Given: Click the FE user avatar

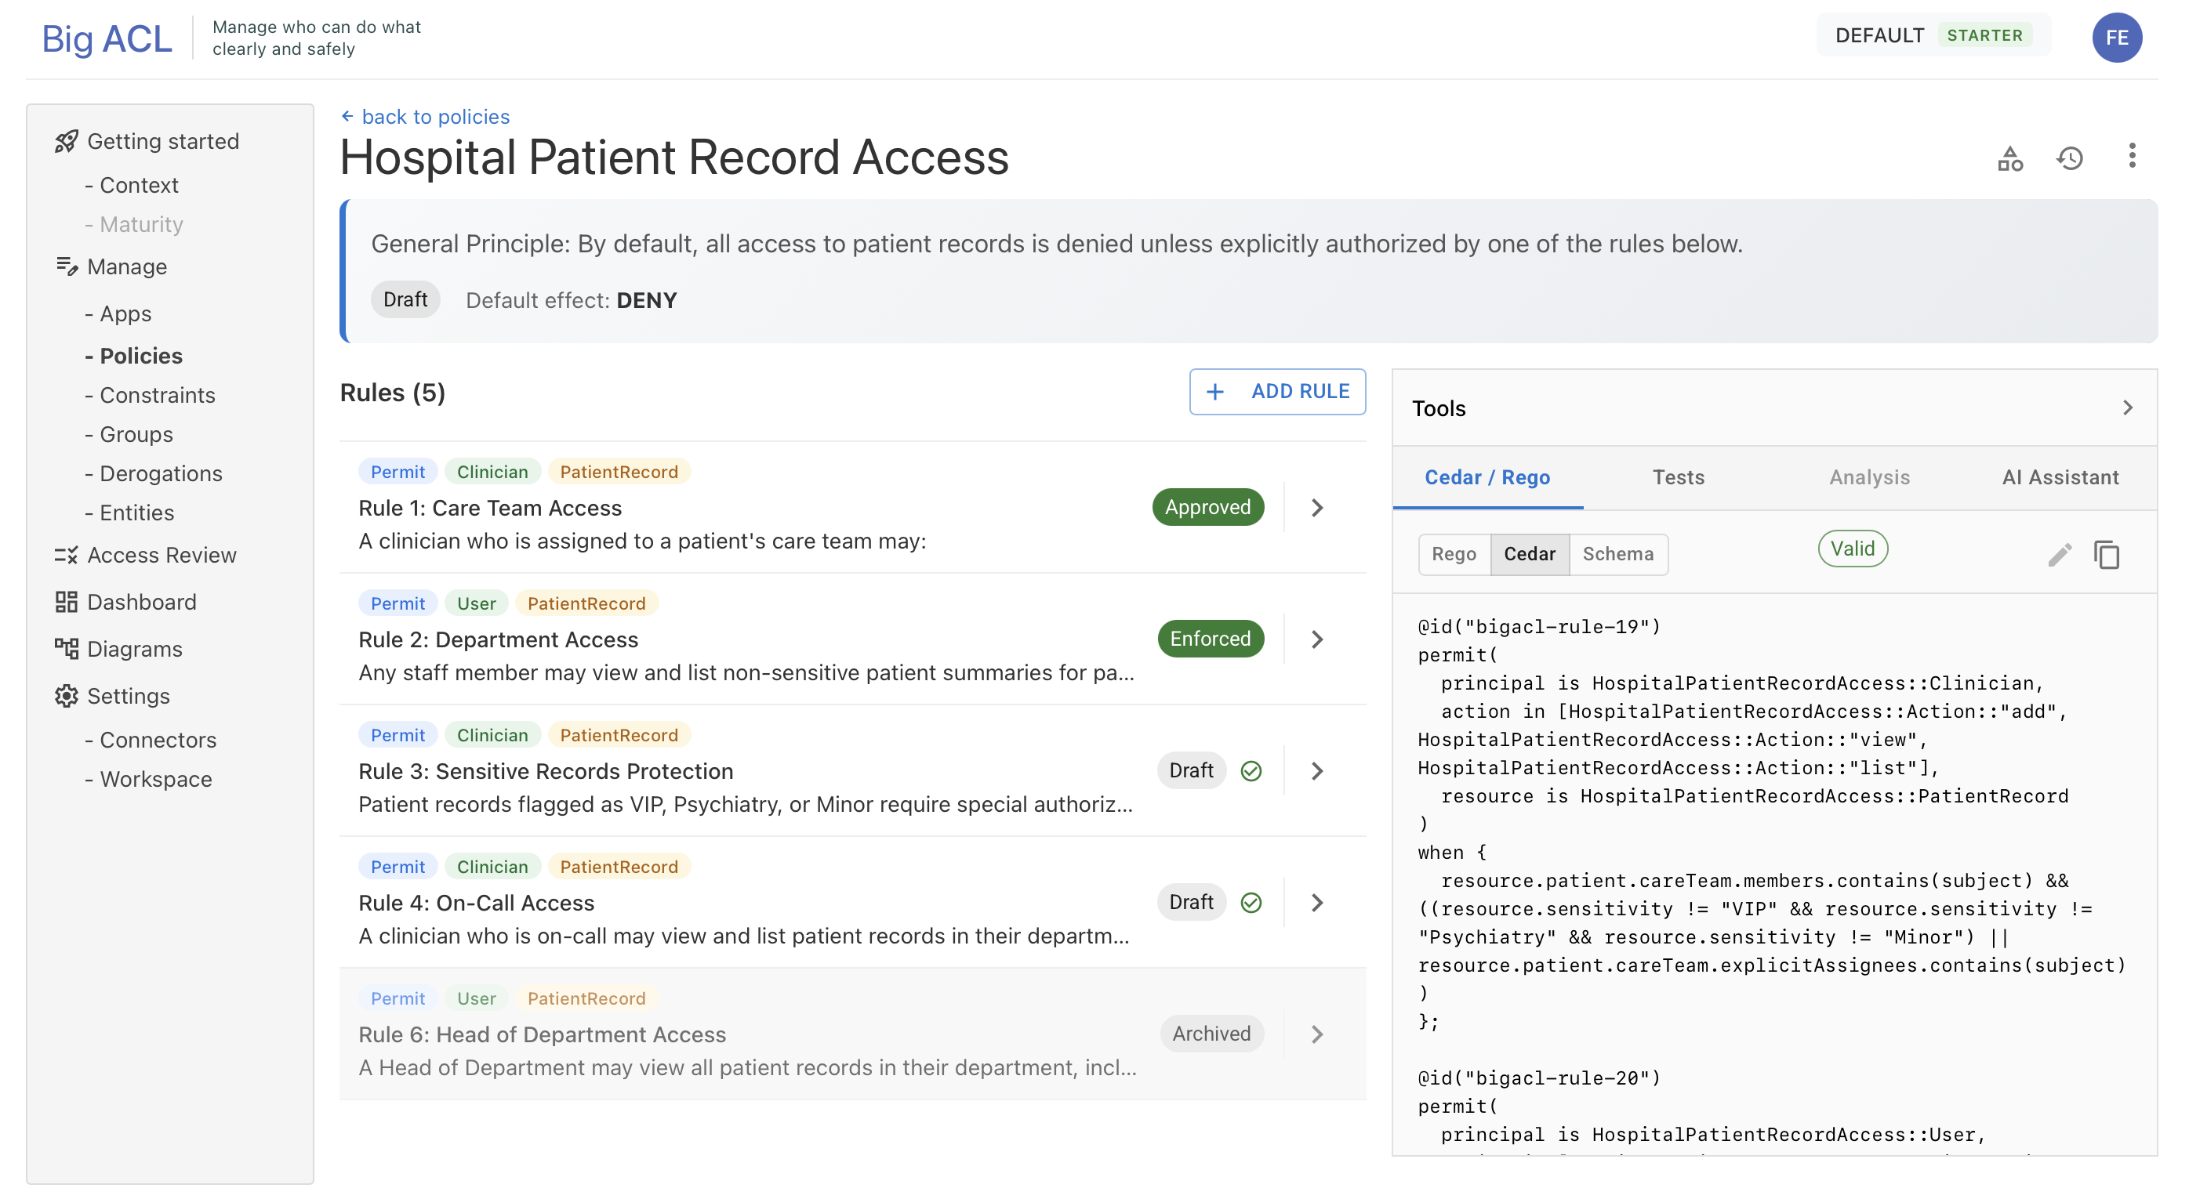Looking at the screenshot, I should 2116,38.
